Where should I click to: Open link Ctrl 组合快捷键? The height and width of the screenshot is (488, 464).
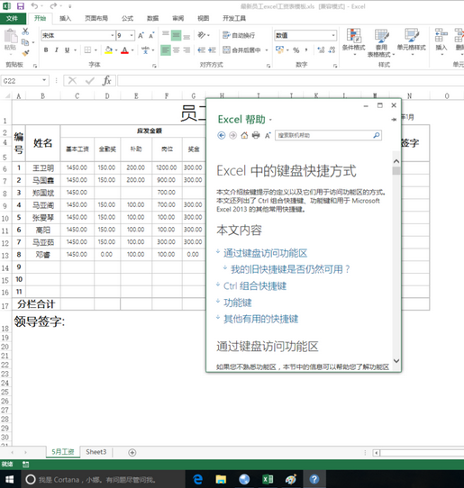pos(255,286)
